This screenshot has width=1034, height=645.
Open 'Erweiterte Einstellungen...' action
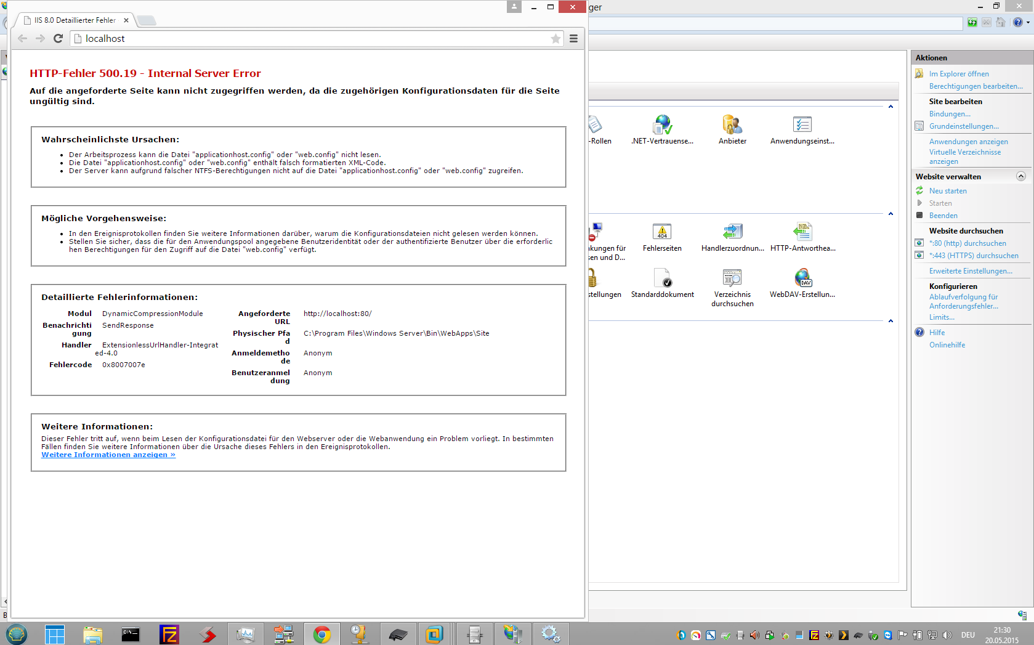971,271
